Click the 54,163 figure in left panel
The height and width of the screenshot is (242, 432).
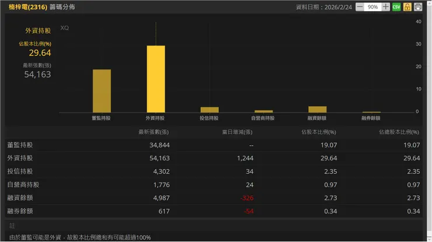click(x=37, y=74)
